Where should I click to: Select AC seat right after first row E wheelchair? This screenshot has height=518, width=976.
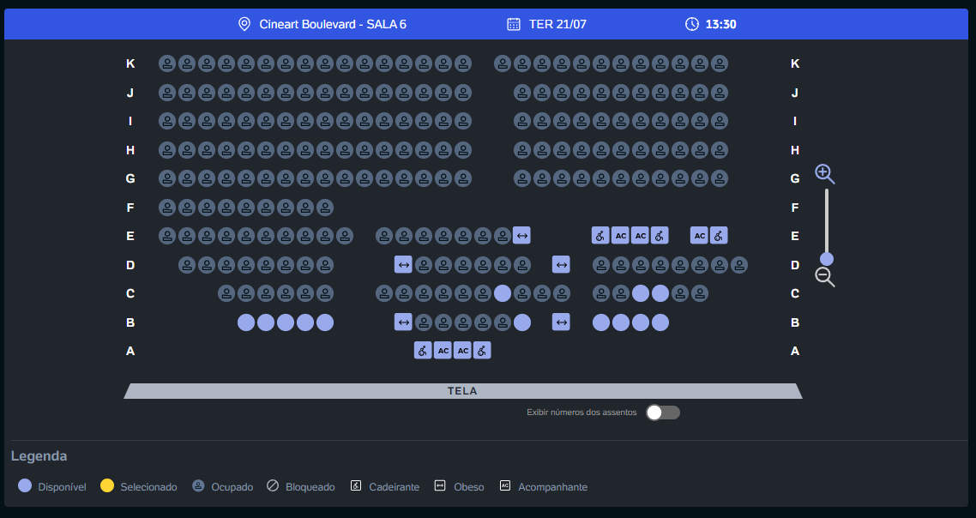coord(620,236)
